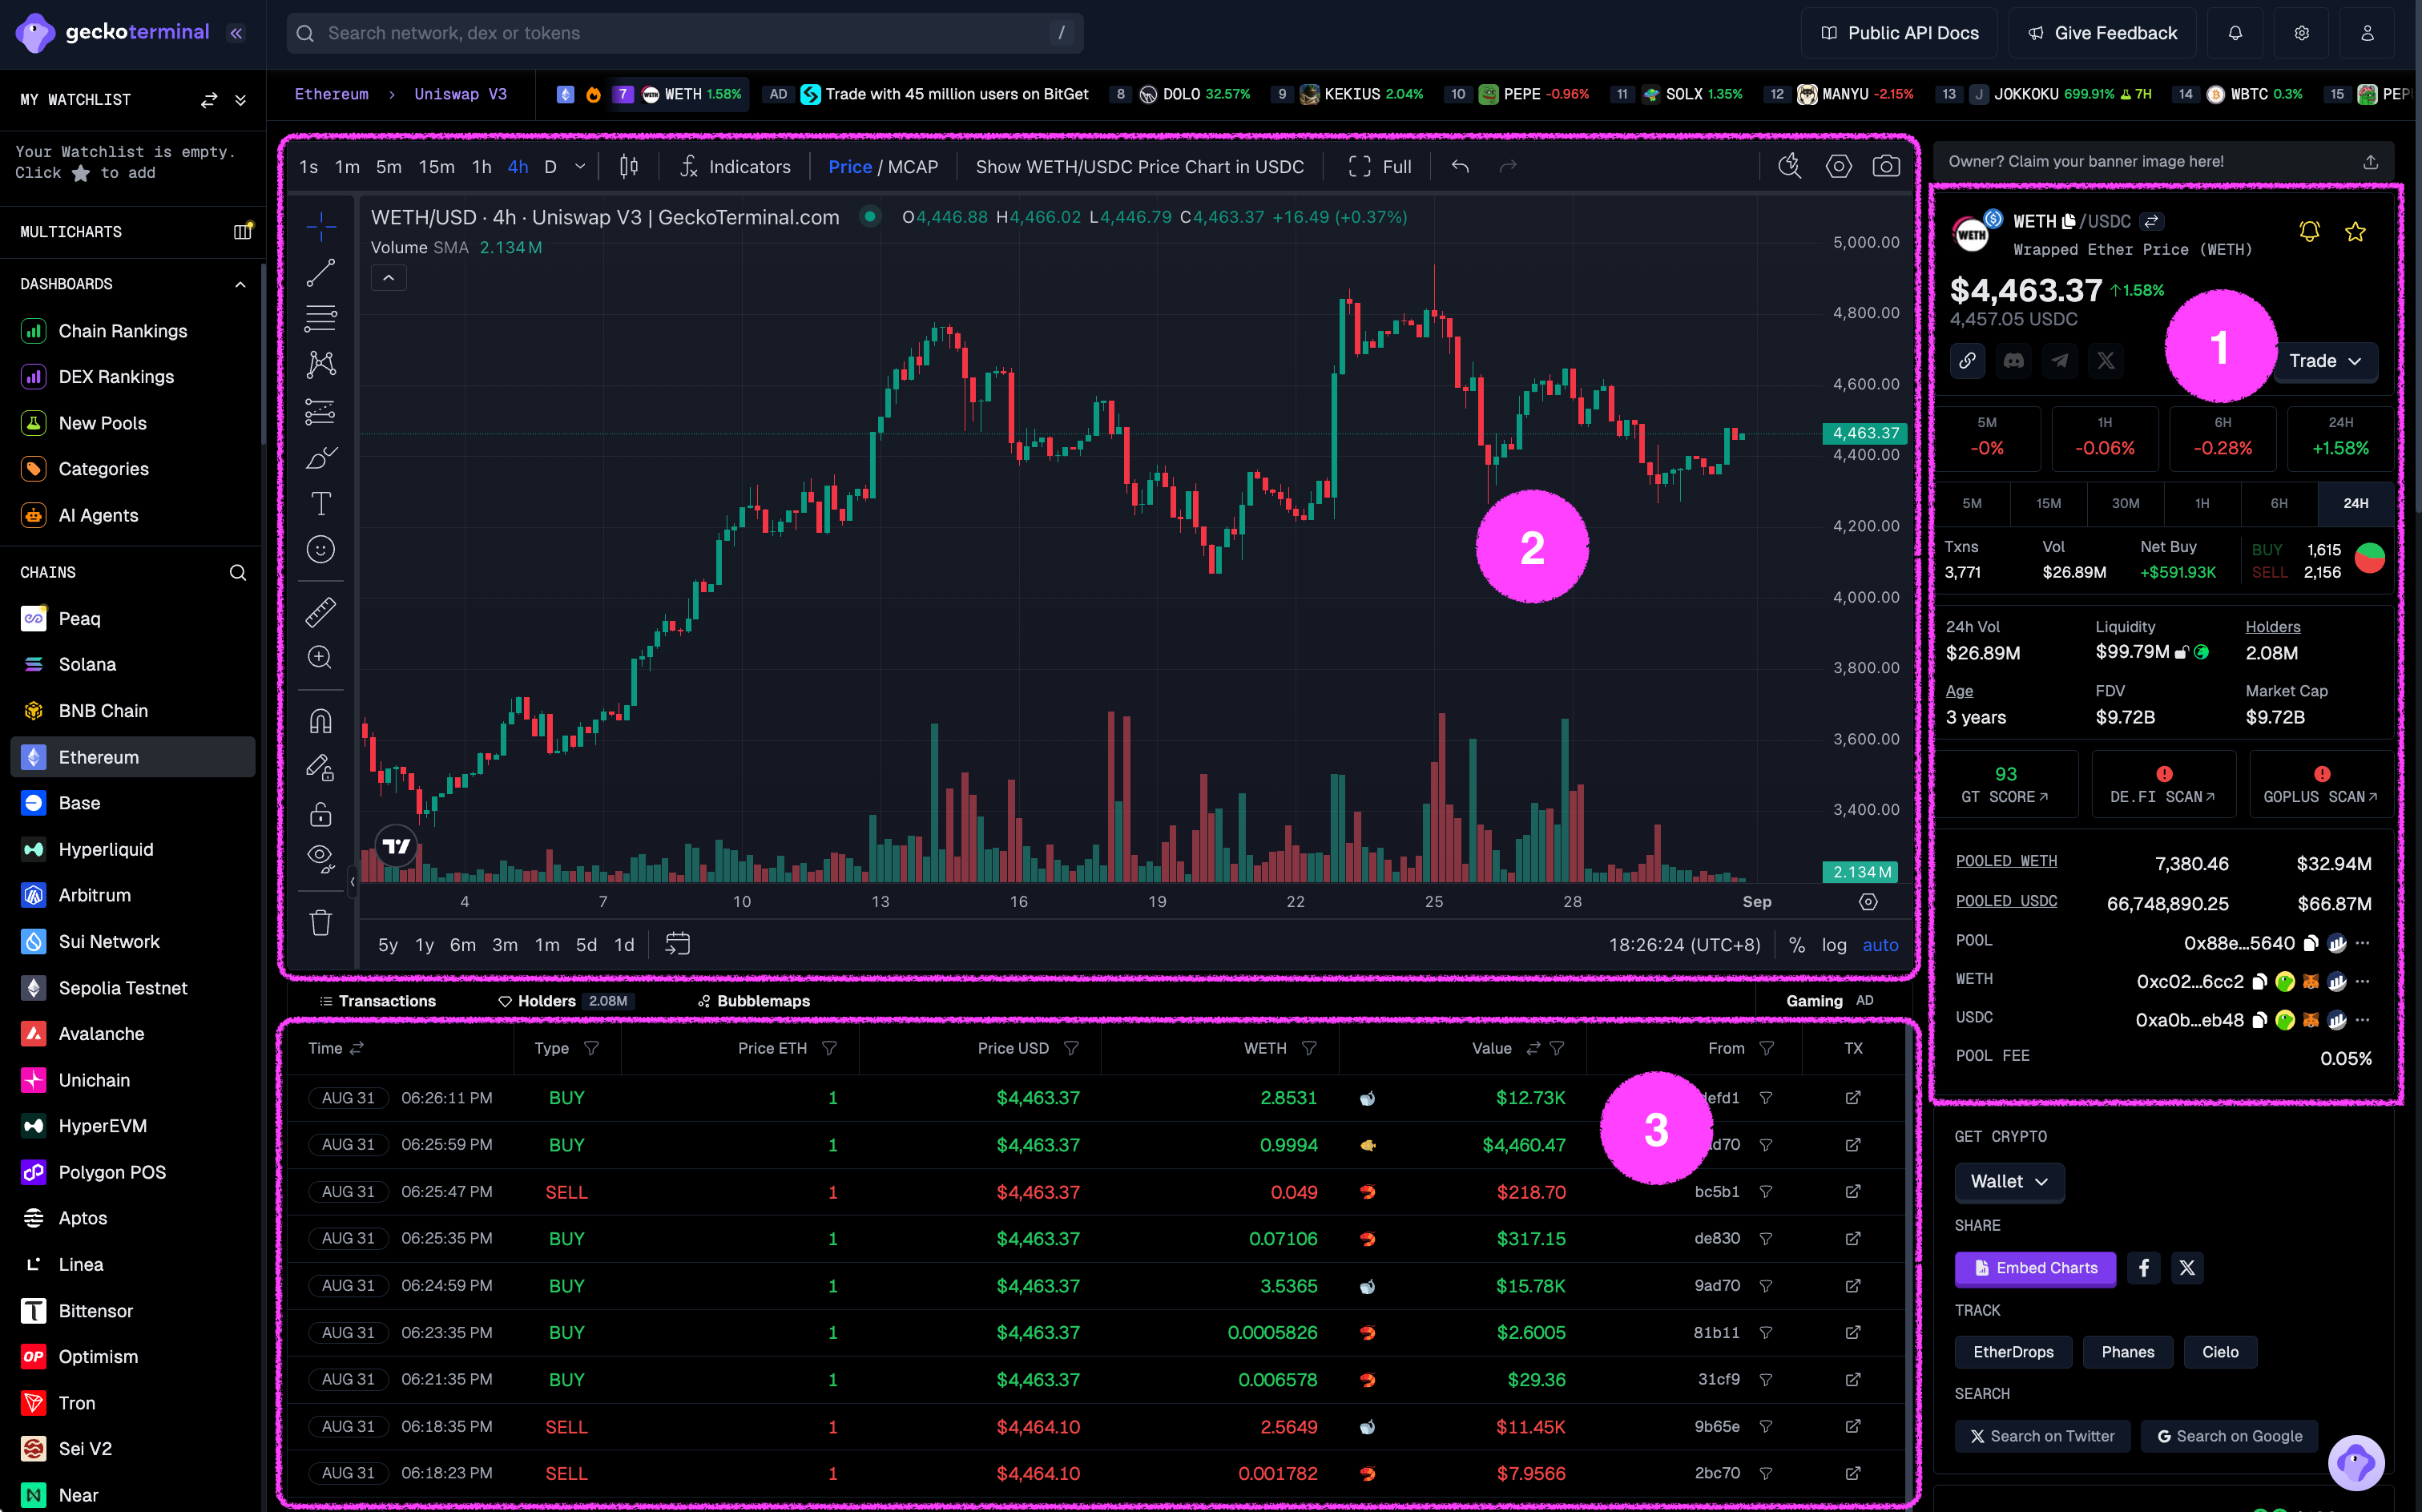
Task: Expand more time intervals dropdown
Action: 580,167
